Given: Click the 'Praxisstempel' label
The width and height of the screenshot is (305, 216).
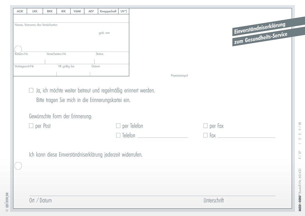Looking at the screenshot, I should [x=179, y=75].
